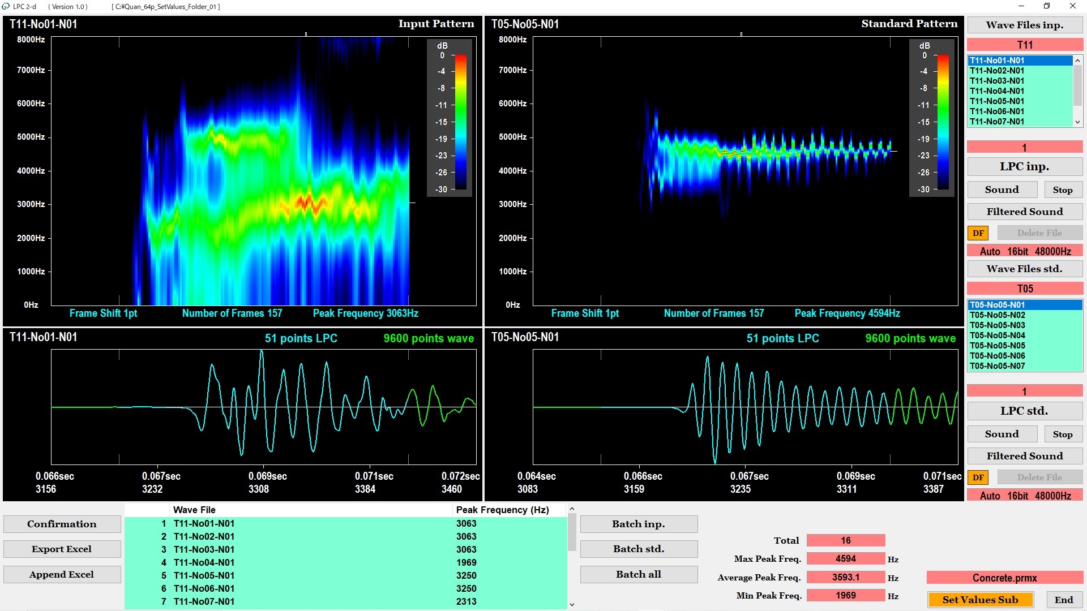This screenshot has height=611, width=1087.
Task: Click the Concrete.prmx parameter field
Action: click(x=1004, y=578)
